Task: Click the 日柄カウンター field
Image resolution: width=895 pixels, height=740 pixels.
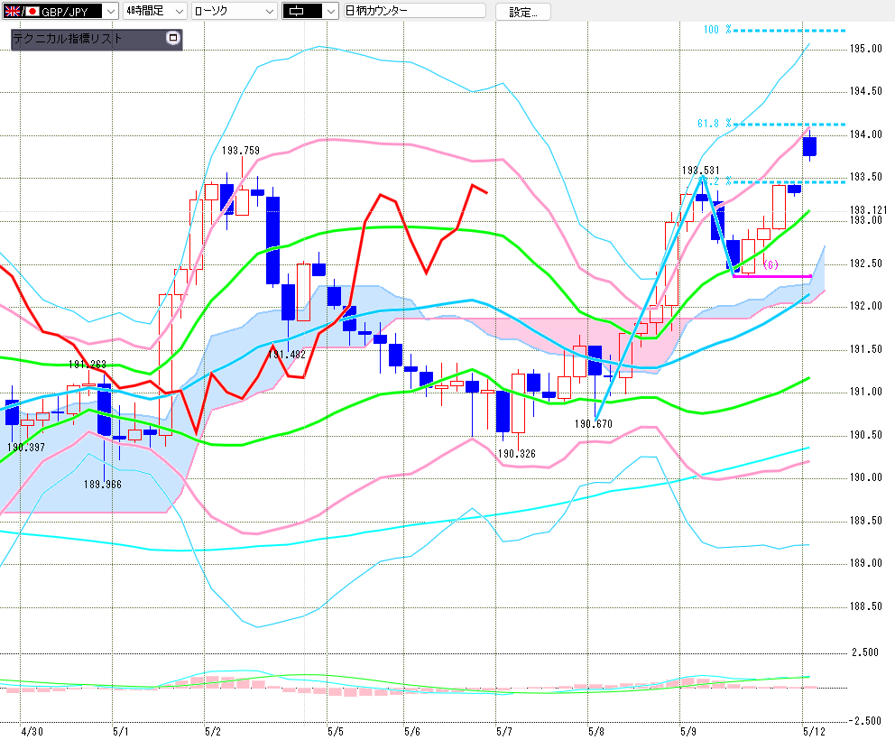Action: coord(415,11)
